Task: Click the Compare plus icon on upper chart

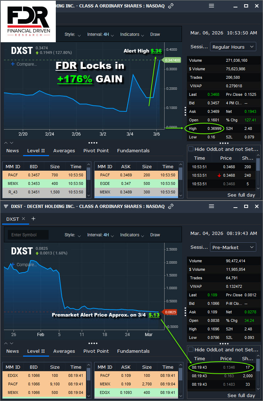Action: tap(13, 64)
